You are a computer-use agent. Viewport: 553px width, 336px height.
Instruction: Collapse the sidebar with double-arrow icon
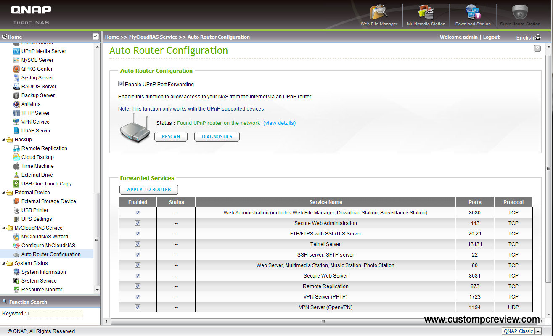pyautogui.click(x=95, y=37)
